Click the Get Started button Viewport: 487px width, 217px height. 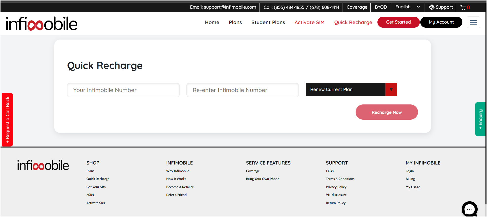(398, 22)
